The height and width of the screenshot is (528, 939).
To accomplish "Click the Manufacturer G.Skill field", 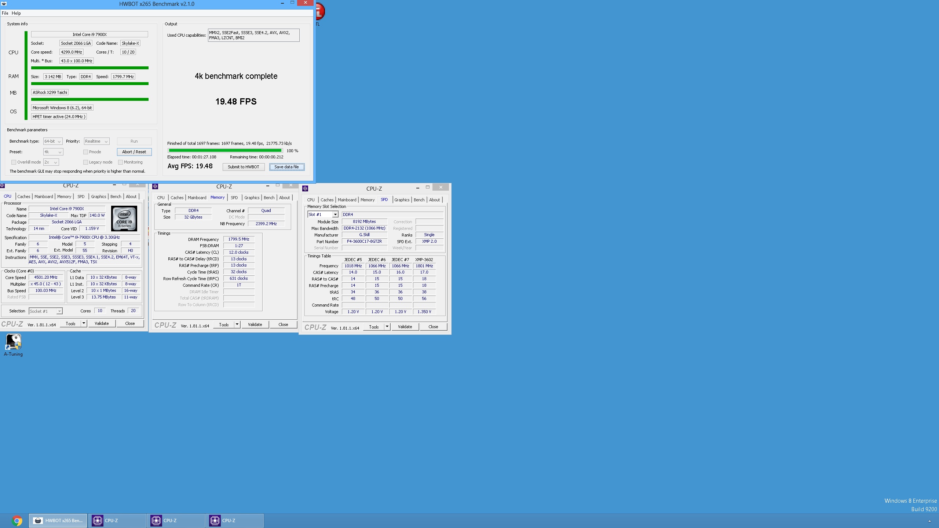I will [x=364, y=235].
